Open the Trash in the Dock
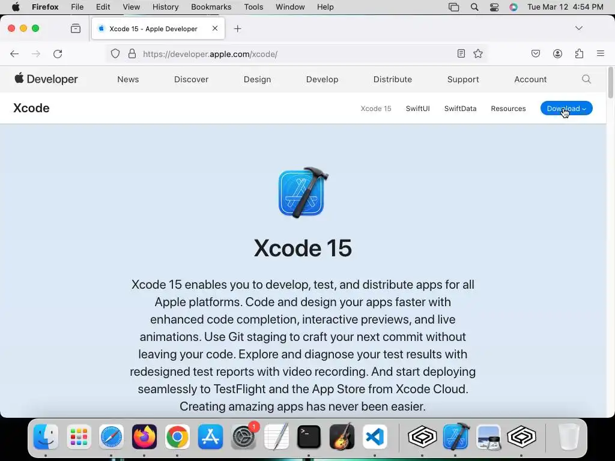The width and height of the screenshot is (615, 461). (568, 437)
